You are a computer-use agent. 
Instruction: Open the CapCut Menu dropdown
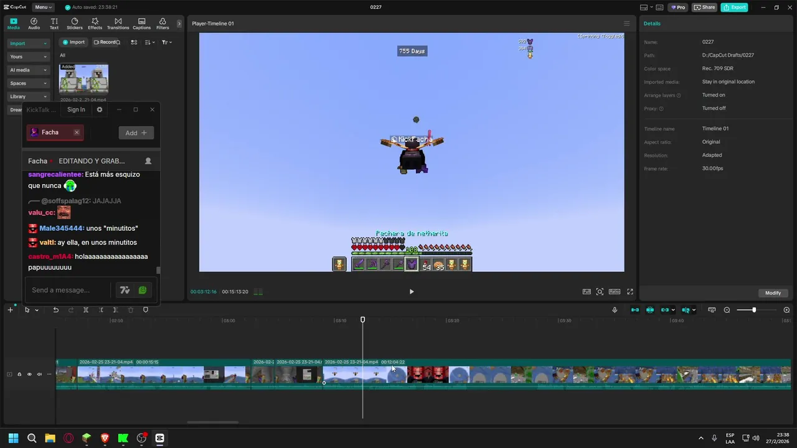[x=43, y=7]
